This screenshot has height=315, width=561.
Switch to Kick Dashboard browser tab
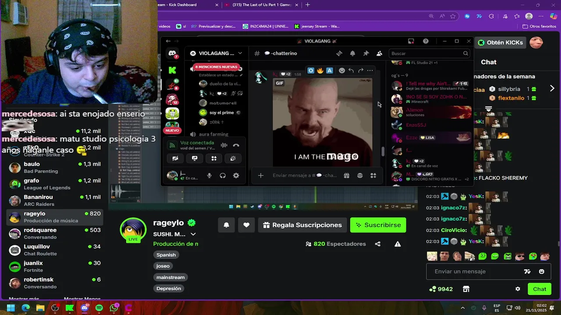tap(188, 5)
